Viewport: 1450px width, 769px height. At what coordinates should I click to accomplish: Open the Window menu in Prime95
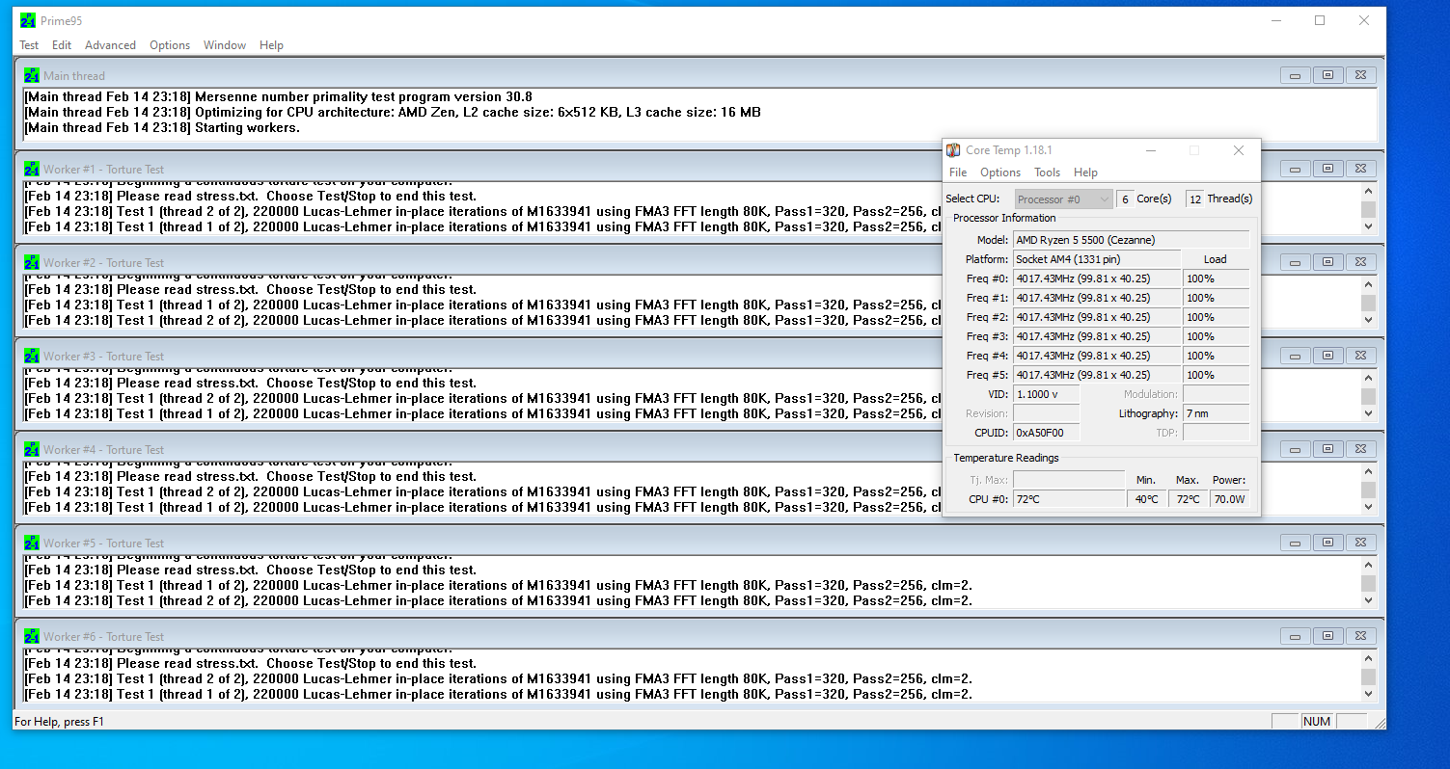tap(225, 45)
